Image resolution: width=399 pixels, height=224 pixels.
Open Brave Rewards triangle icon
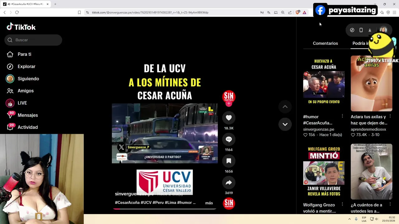304,12
